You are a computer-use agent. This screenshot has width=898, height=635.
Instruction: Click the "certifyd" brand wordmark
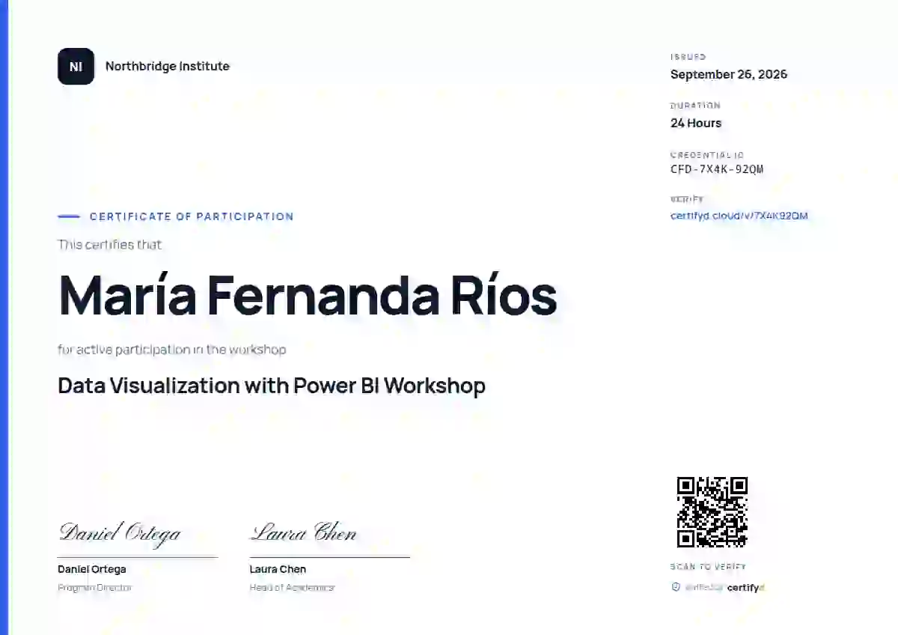[x=745, y=588]
